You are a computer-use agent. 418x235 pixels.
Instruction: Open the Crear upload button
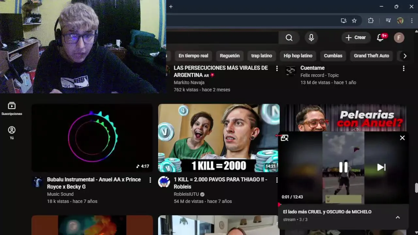[x=356, y=38]
